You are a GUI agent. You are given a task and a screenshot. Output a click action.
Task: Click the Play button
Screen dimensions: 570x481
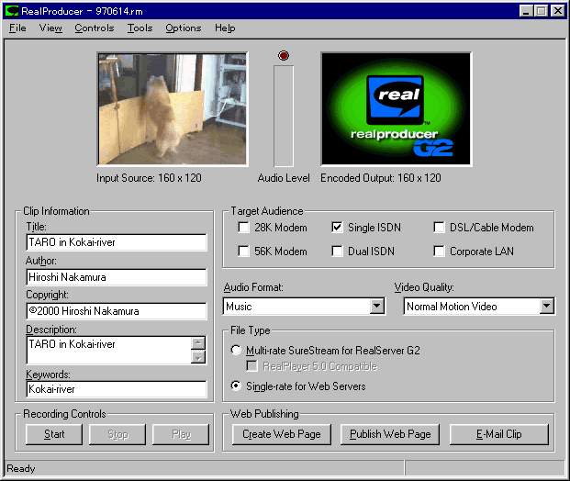[181, 434]
